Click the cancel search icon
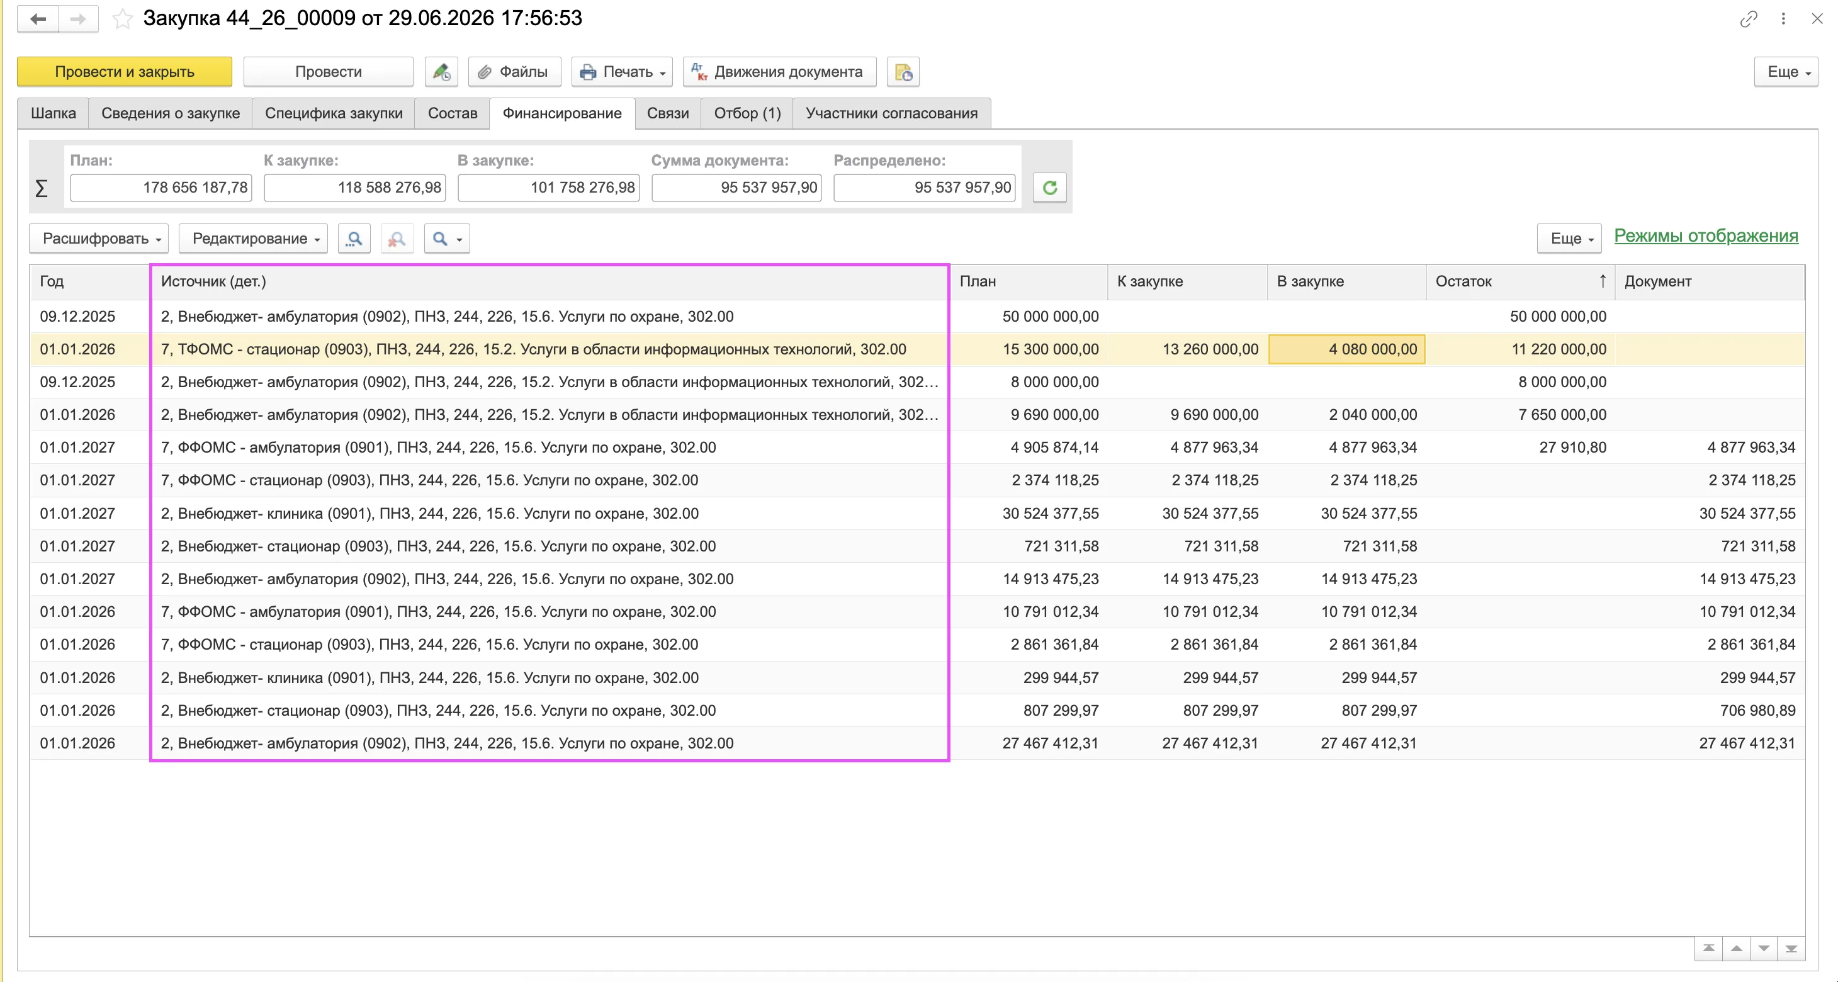This screenshot has width=1838, height=982. [397, 239]
